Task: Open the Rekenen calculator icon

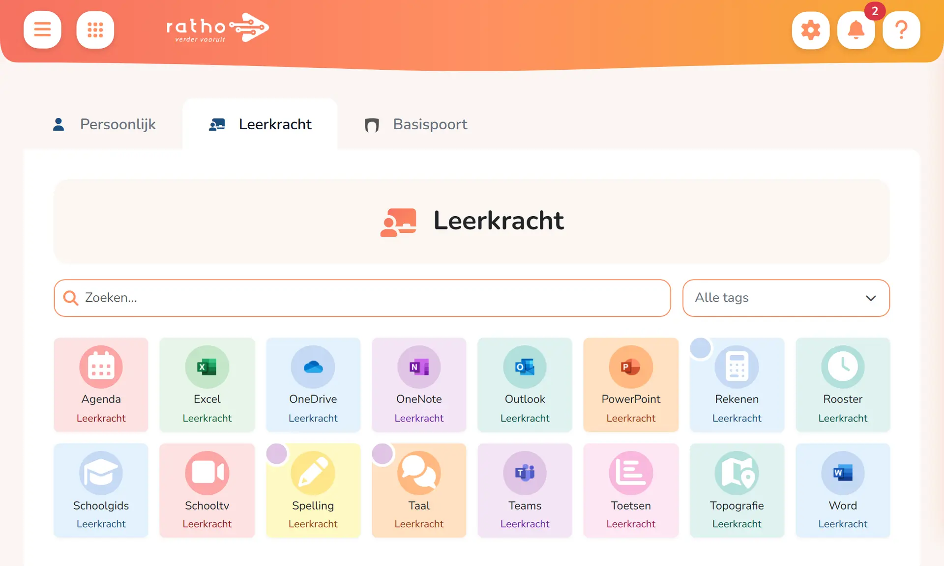Action: tap(737, 367)
